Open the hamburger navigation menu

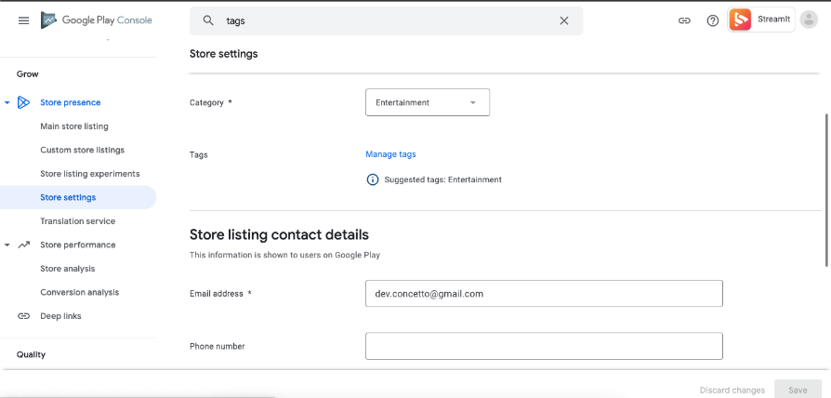[x=23, y=20]
